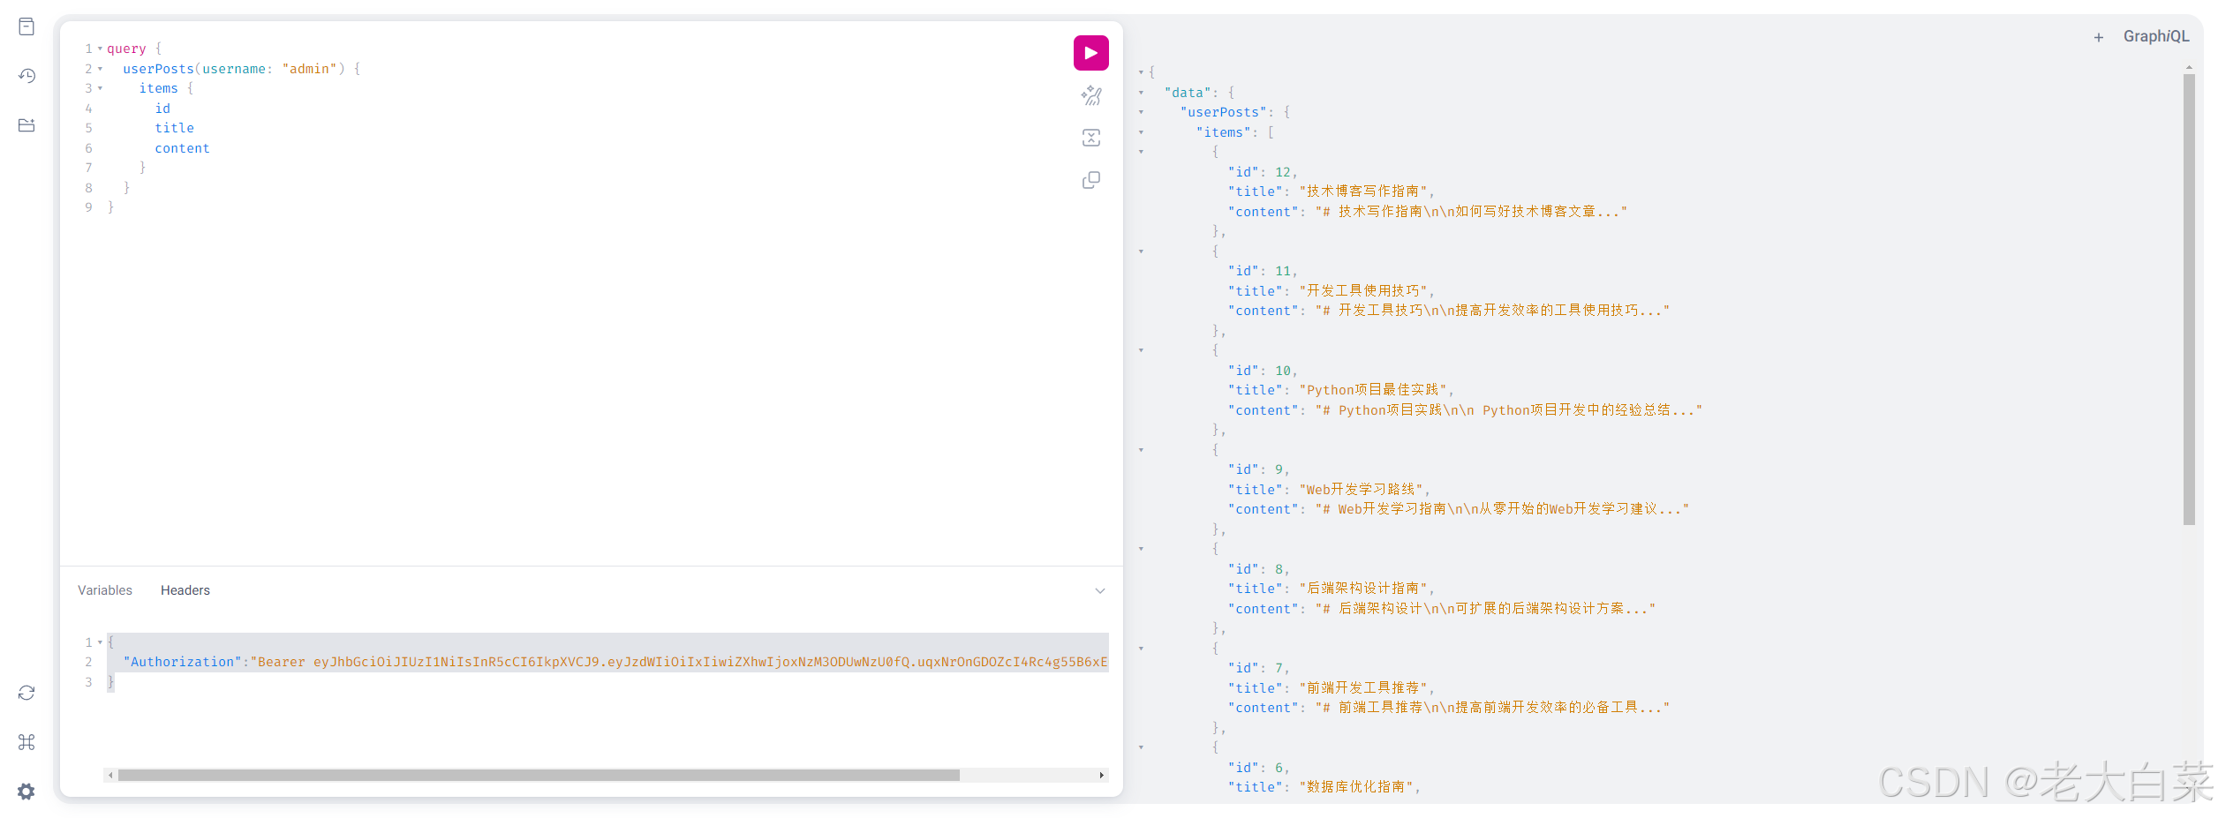
Task: Open the settings gear icon
Action: click(x=26, y=792)
